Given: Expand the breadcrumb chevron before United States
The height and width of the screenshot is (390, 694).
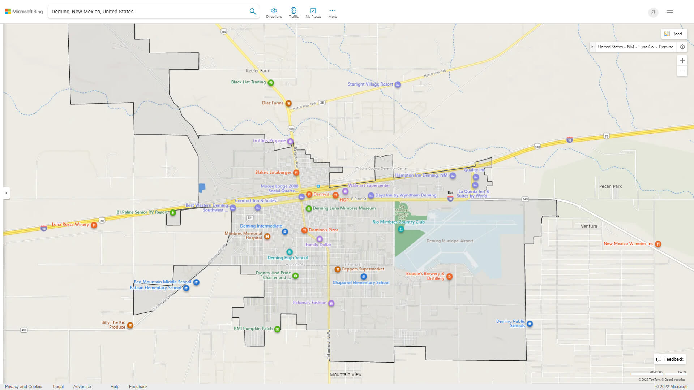Looking at the screenshot, I should point(592,47).
